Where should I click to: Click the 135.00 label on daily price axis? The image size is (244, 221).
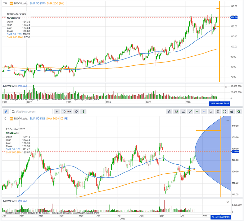(x=235, y=137)
